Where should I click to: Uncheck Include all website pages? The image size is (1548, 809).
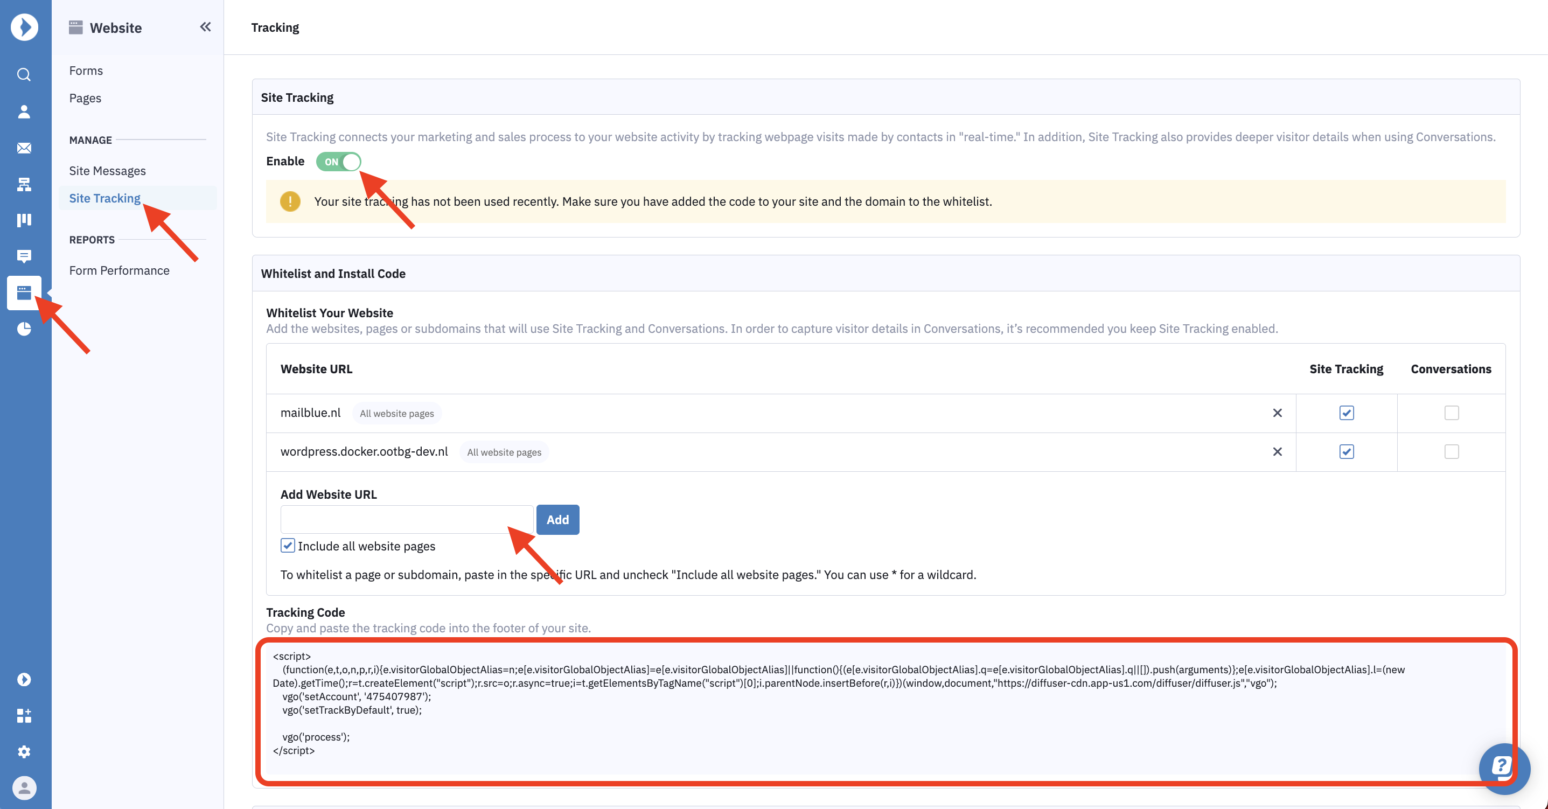288,545
